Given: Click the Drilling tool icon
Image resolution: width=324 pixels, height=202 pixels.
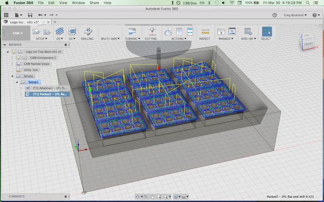Looking at the screenshot, I should point(88,31).
